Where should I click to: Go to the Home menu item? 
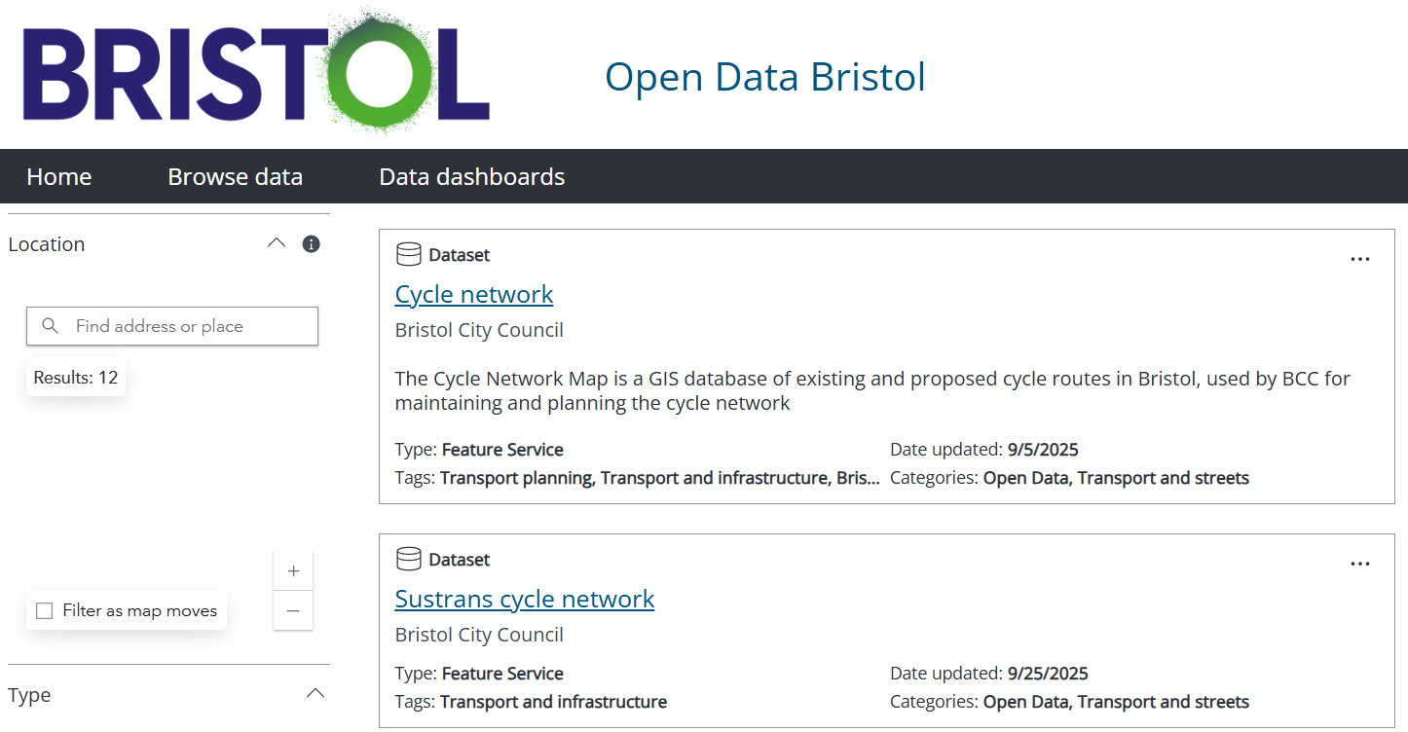(59, 177)
